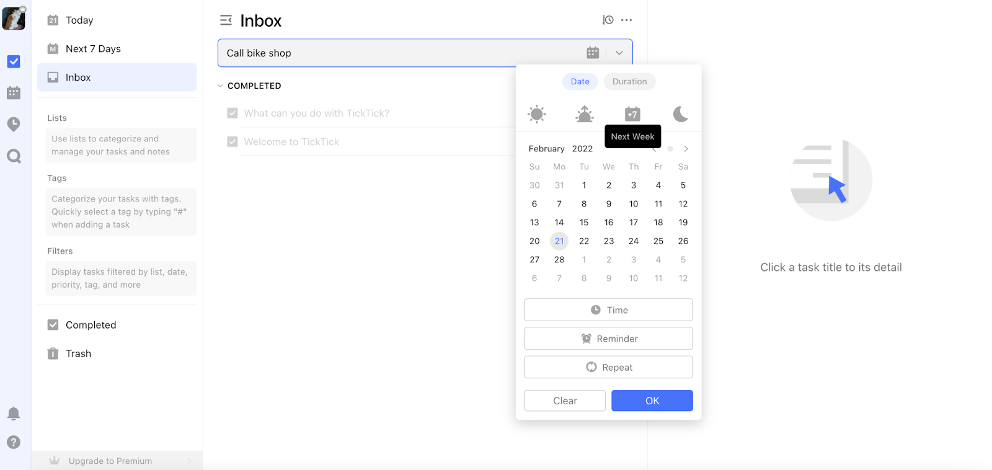
Task: Confirm the date with OK
Action: (652, 401)
